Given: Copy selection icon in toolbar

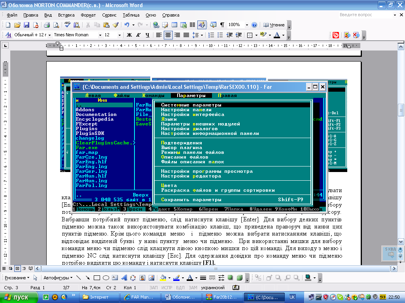Looking at the screenshot, I should (97, 25).
